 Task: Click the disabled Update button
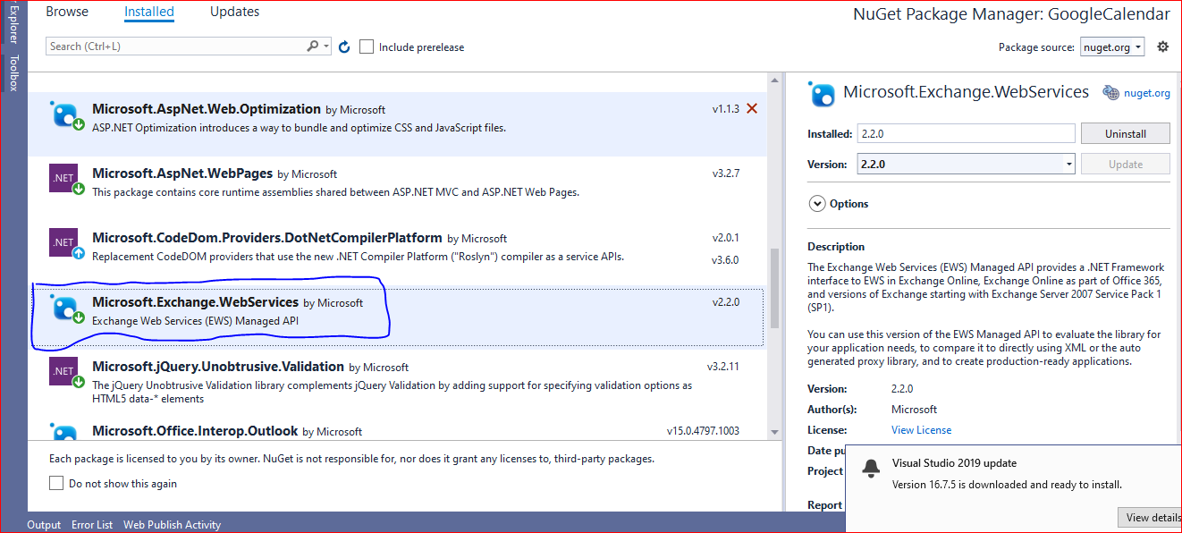pos(1125,164)
